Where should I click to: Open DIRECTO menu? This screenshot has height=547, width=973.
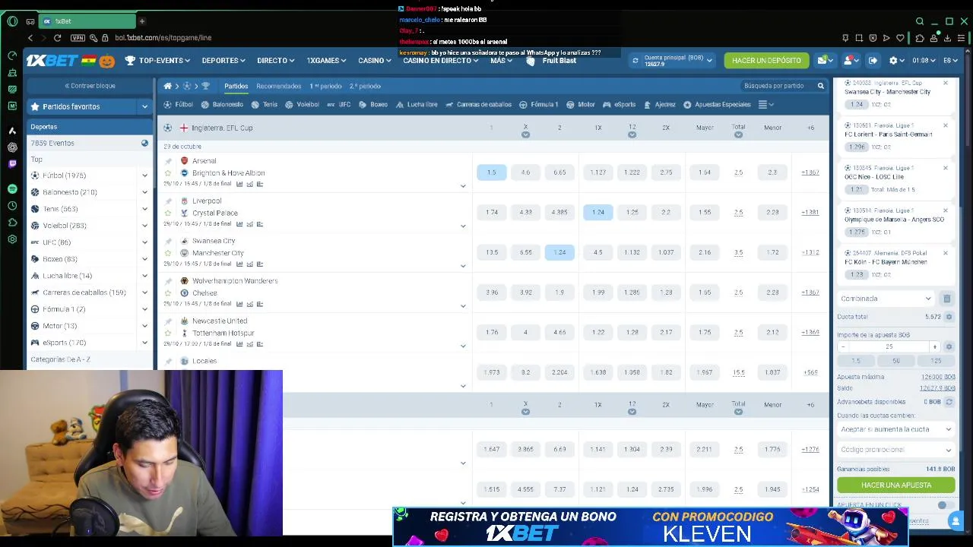coord(275,60)
